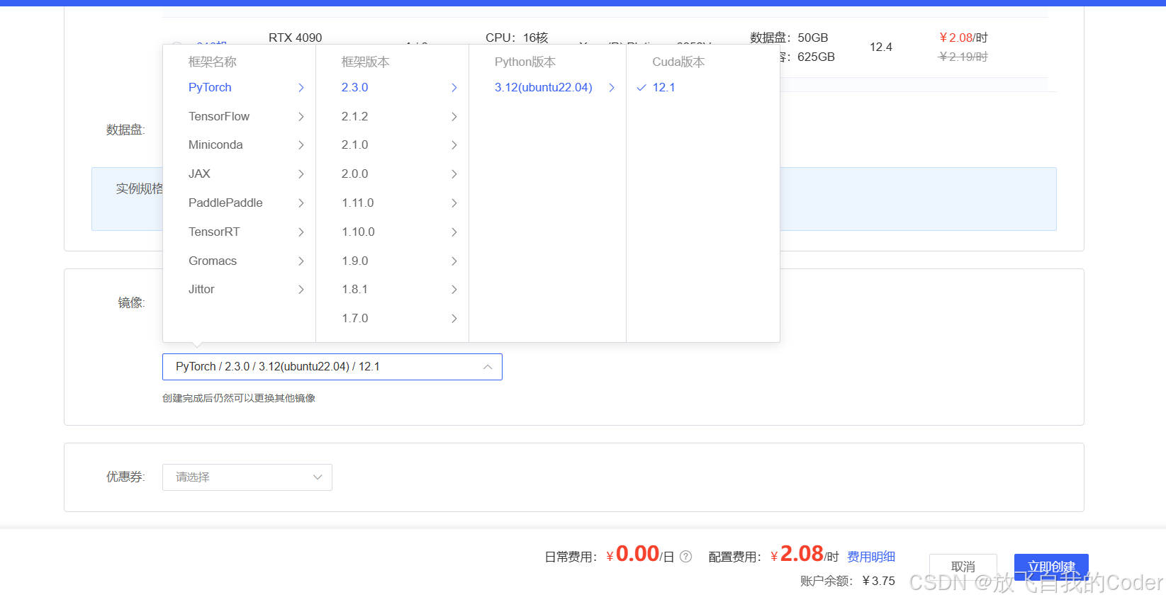
Task: Click the coupon dropdown arrow
Action: 318,477
